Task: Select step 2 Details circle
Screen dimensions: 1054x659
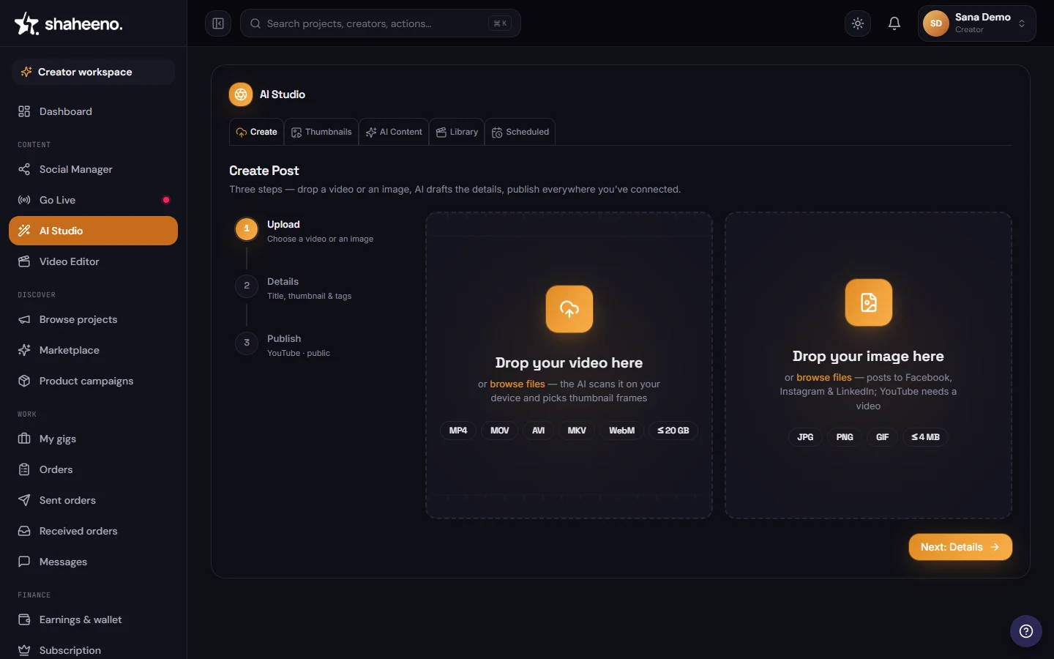Action: click(247, 286)
